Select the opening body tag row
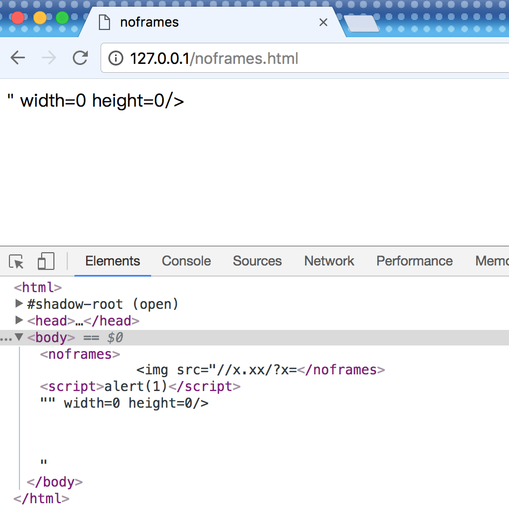Screen dimensions: 509x531 pyautogui.click(x=255, y=338)
